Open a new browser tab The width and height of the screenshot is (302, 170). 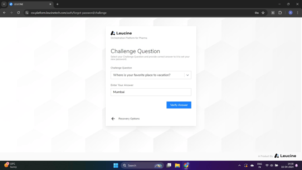(x=58, y=4)
